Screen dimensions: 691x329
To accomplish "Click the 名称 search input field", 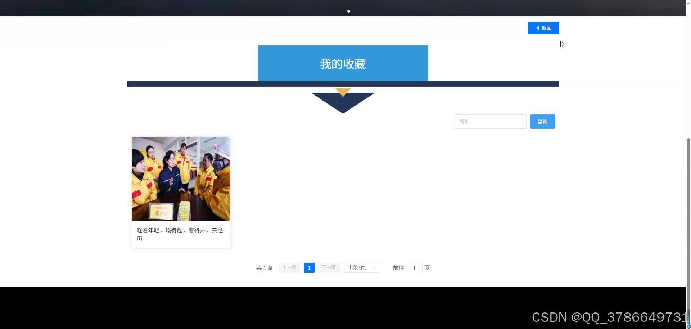I will 490,121.
